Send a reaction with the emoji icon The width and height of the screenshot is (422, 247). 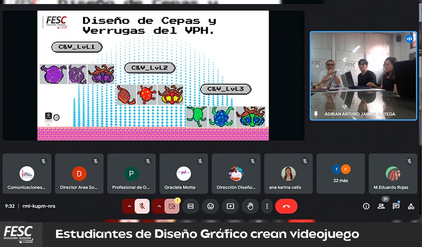pos(210,206)
